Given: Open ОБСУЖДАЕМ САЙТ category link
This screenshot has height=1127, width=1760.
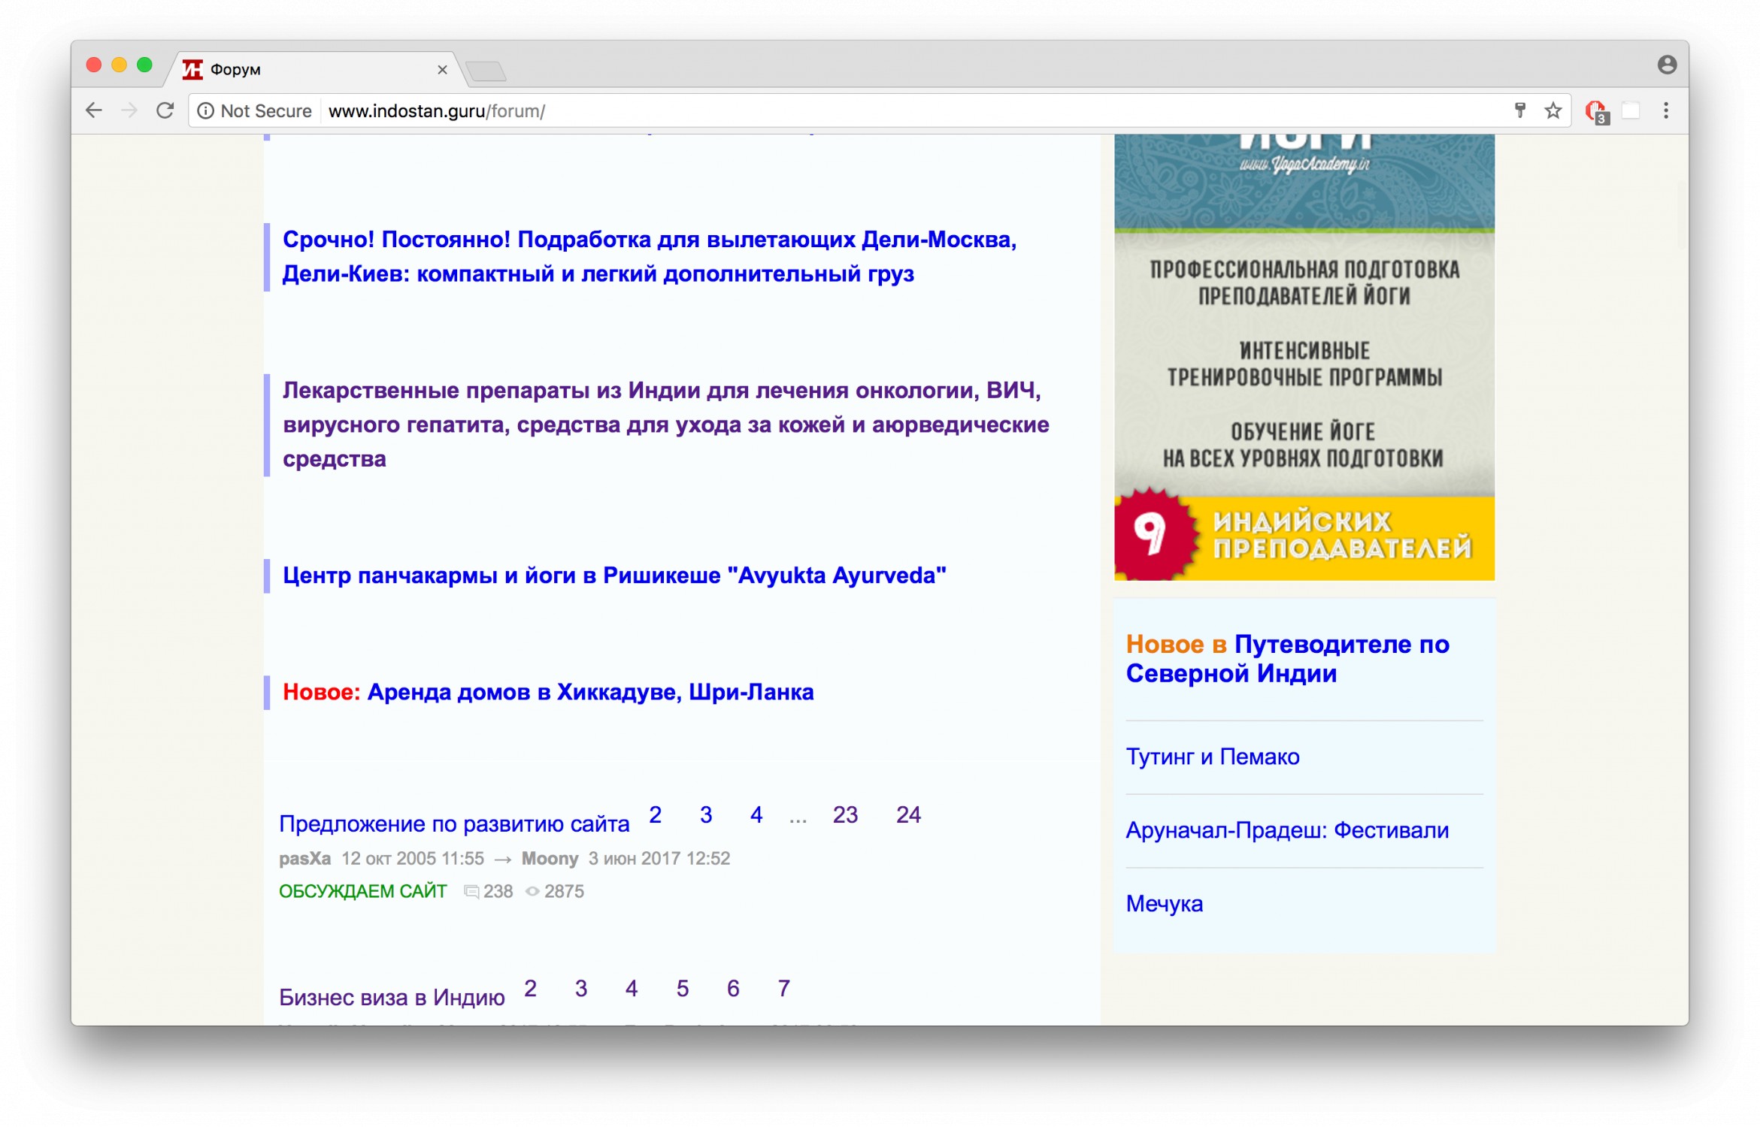Looking at the screenshot, I should tap(362, 892).
